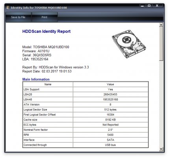Select the RPM row in table
Viewport: 169px width, 158px height.
tap(85, 135)
